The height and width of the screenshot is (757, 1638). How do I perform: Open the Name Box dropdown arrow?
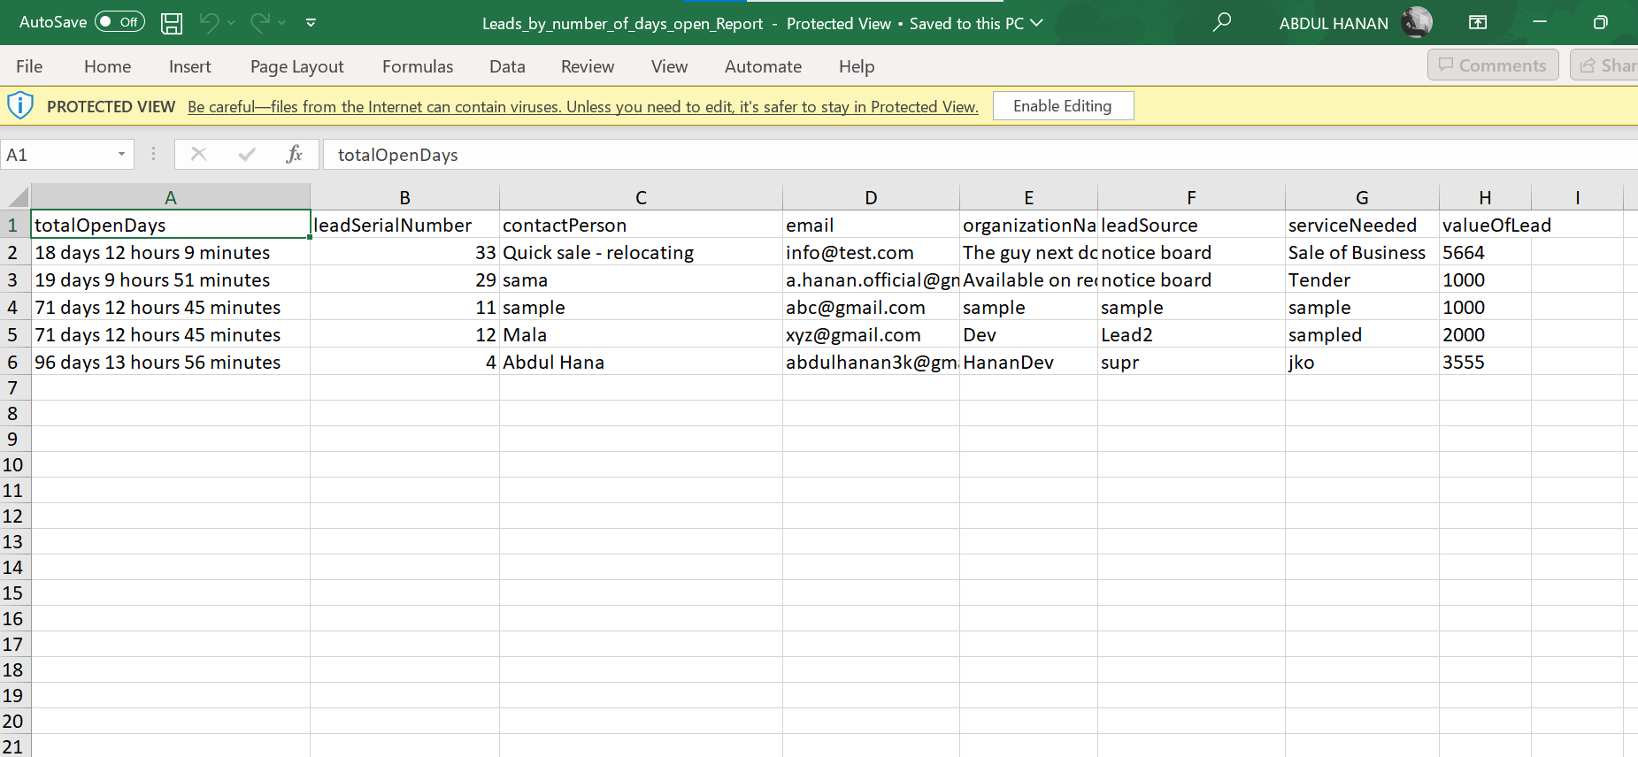point(121,155)
